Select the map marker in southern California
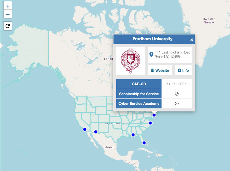The width and height of the screenshot is (230, 171). pos(85,129)
